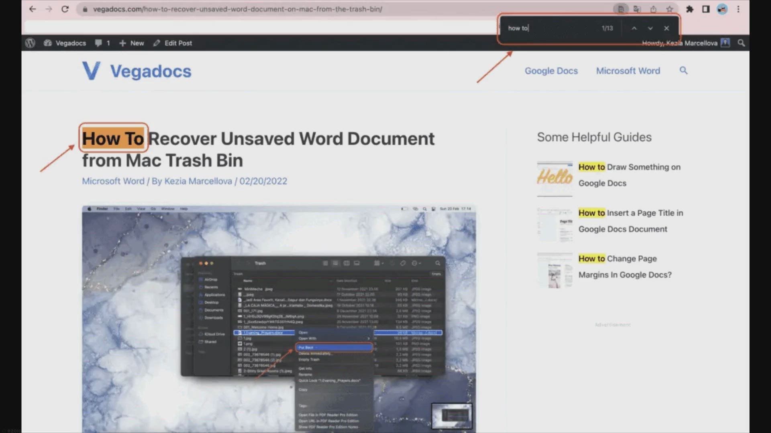Go back with the browser back arrow

point(33,9)
